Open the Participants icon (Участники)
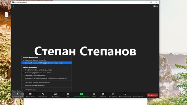The image size is (187, 105). 56,94
